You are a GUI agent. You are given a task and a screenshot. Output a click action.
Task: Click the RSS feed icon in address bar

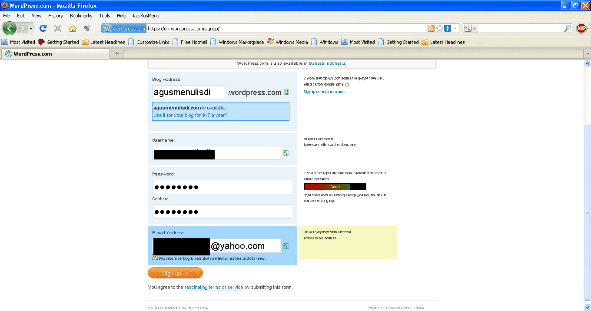coord(431,28)
